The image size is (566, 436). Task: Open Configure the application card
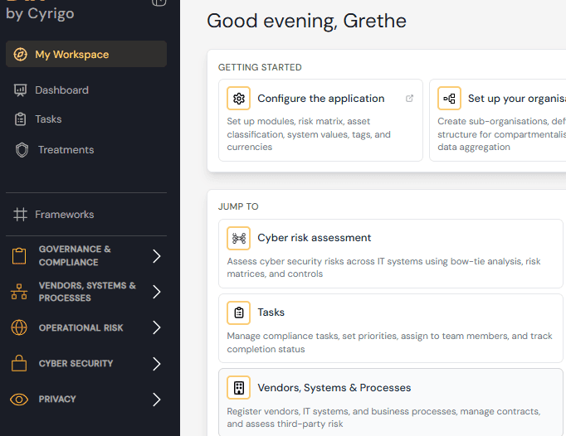(x=320, y=120)
